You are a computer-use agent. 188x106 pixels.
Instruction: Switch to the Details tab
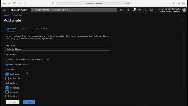pyautogui.click(x=11, y=29)
